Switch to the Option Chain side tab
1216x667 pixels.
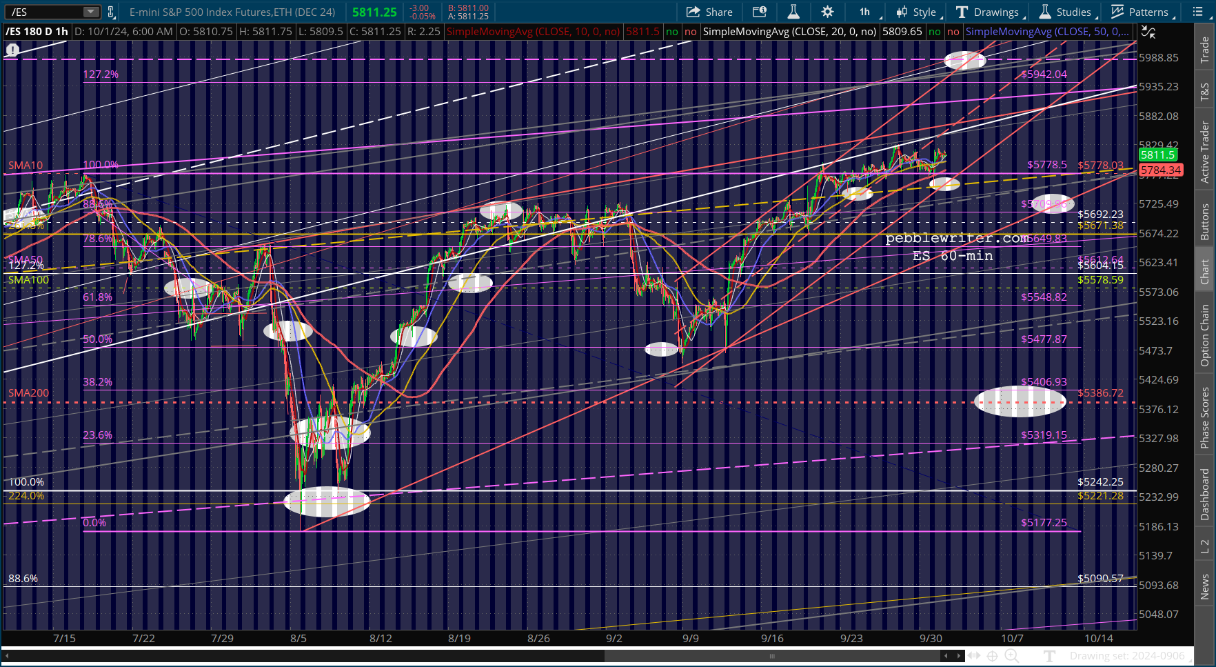coord(1205,335)
